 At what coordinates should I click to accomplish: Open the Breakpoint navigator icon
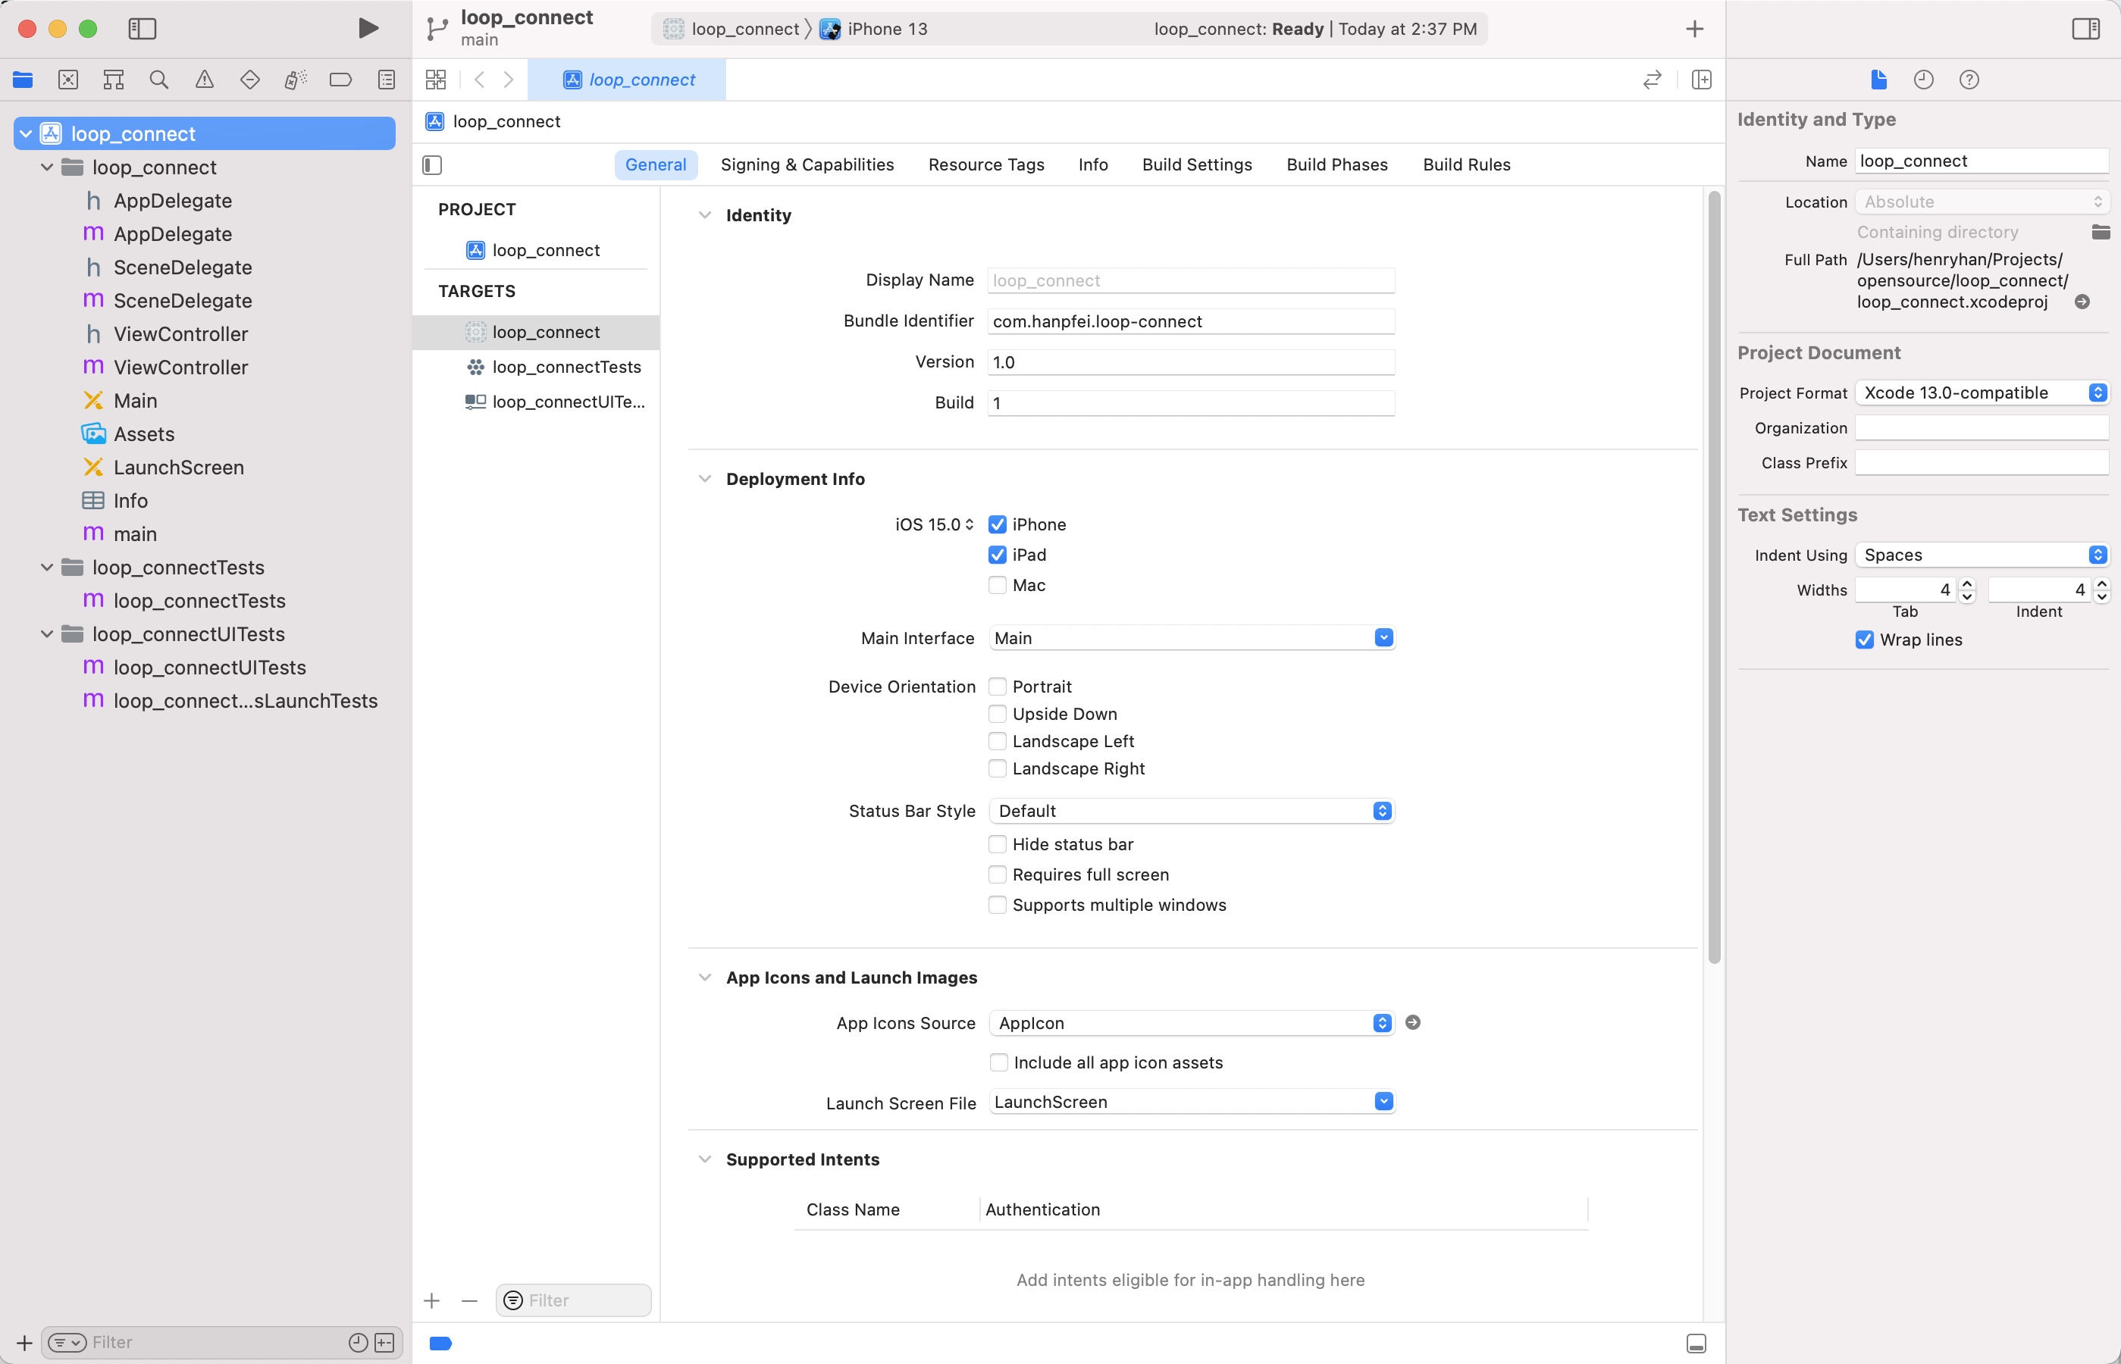click(x=340, y=80)
